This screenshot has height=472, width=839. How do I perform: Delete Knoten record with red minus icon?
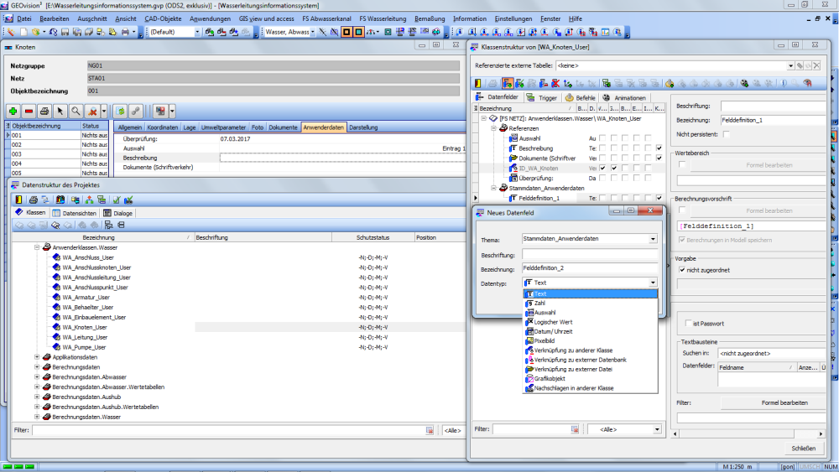29,112
